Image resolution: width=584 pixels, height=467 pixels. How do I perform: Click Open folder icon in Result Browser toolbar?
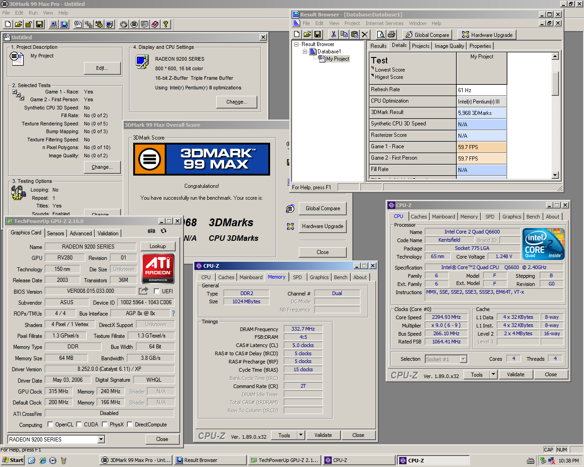point(307,34)
